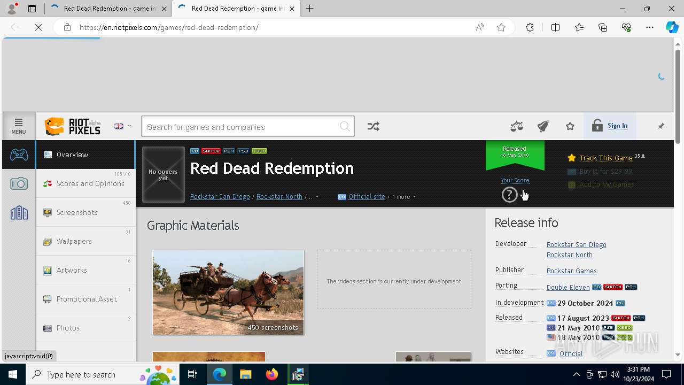Select the camera sidebar icon

19,184
